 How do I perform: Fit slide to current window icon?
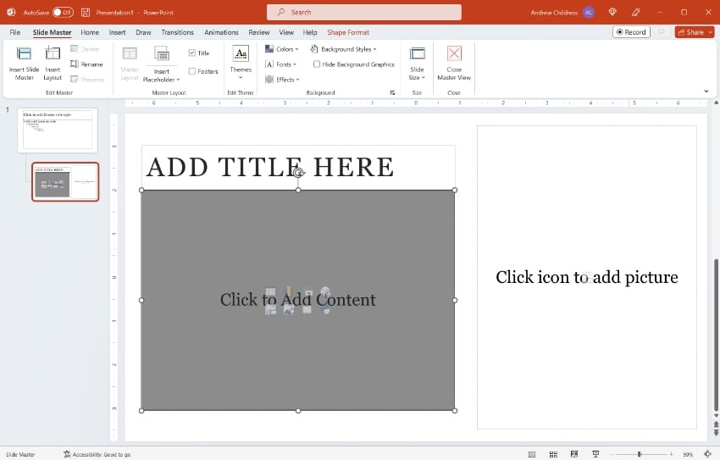point(707,454)
